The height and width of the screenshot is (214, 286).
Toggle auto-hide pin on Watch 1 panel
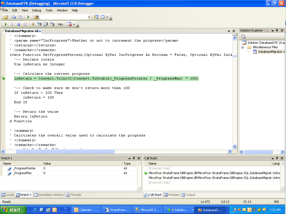click(134, 158)
